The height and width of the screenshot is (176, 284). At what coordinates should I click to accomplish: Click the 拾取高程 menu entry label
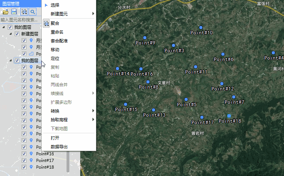[59, 120]
